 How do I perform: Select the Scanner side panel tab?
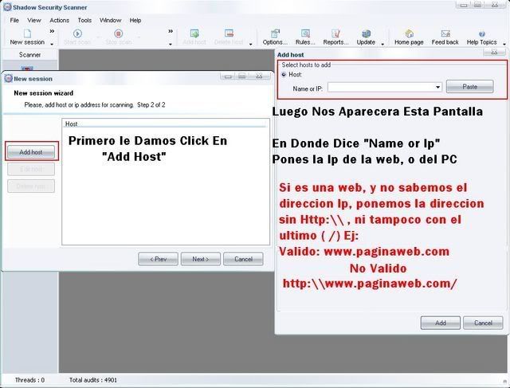coord(30,55)
